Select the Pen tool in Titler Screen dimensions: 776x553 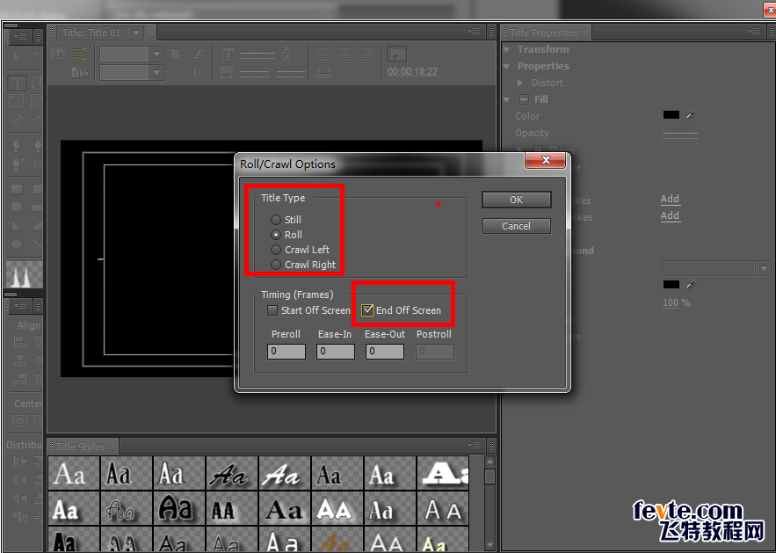17,145
